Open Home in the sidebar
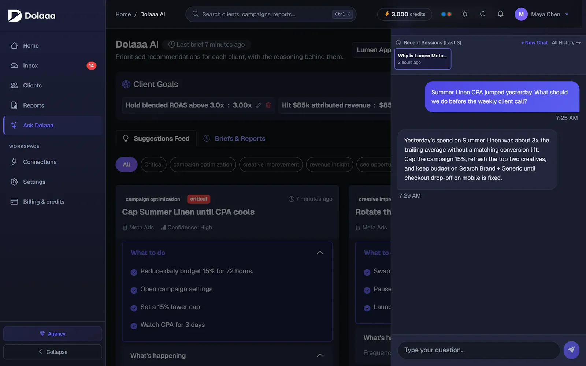586x366 pixels. [x=53, y=46]
